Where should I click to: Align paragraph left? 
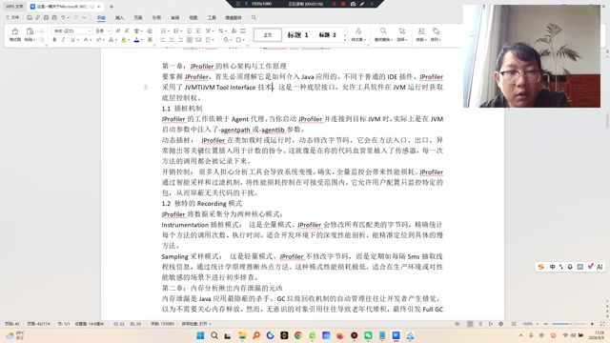[x=163, y=40]
